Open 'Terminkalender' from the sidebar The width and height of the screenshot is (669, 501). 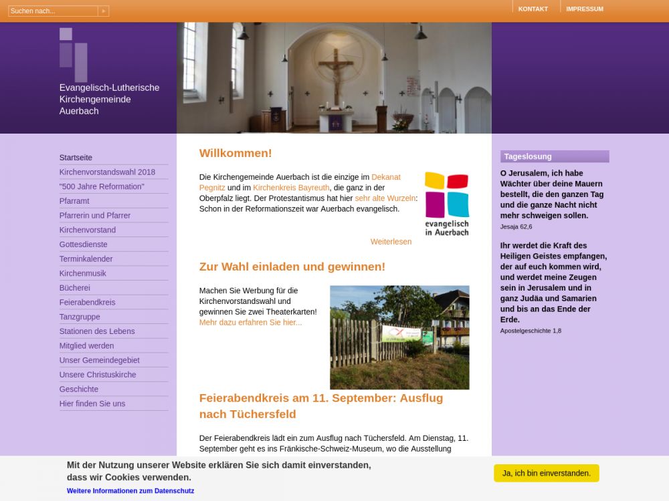86,259
